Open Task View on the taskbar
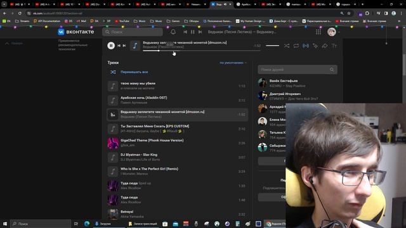406x228 pixels. coord(76,224)
